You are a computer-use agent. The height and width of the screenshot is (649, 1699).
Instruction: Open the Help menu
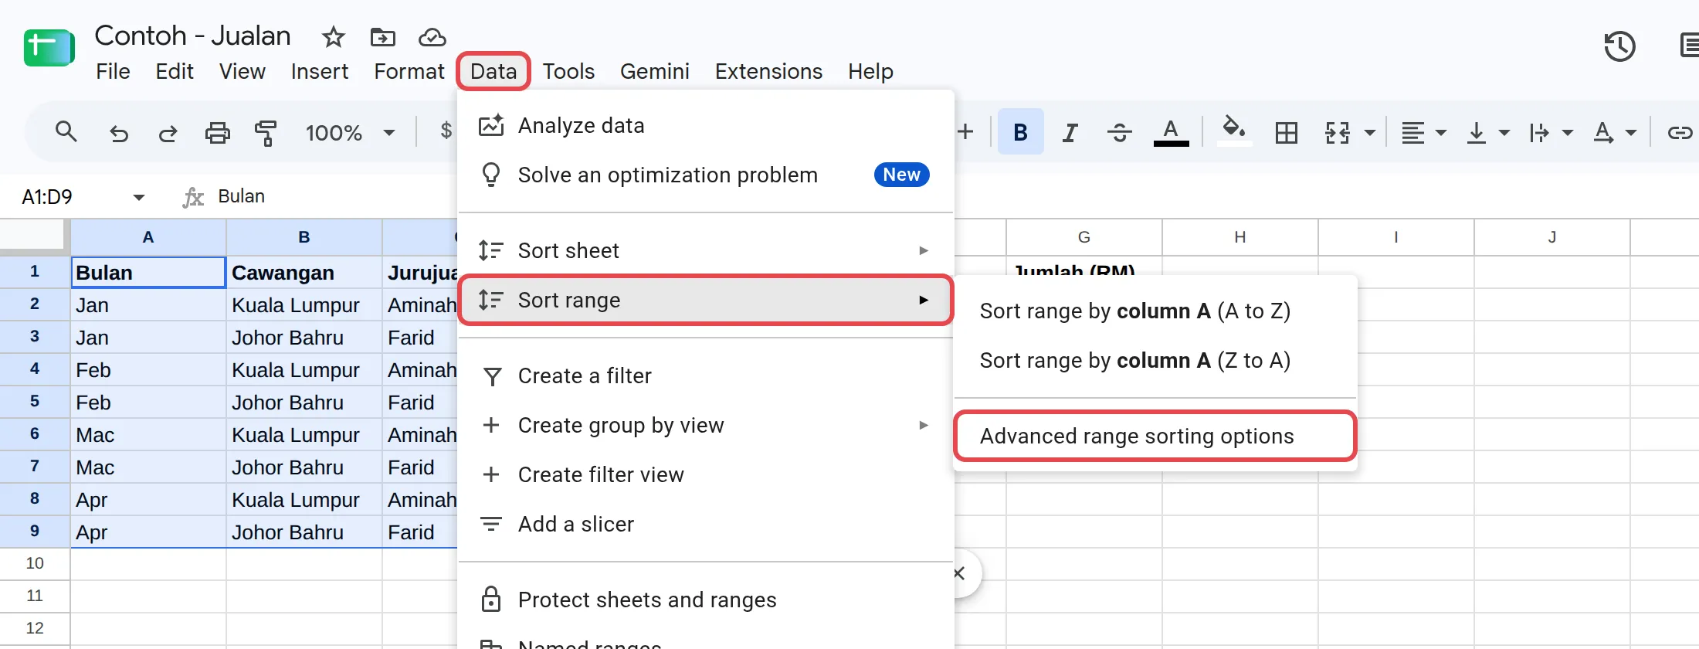[x=870, y=71]
